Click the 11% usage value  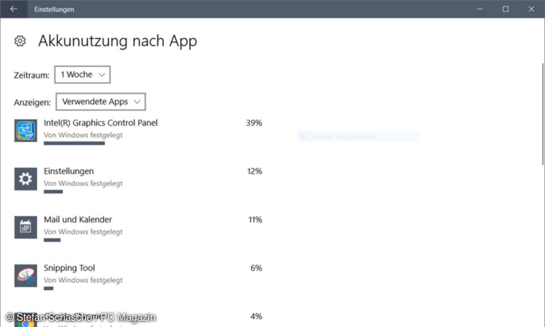255,220
